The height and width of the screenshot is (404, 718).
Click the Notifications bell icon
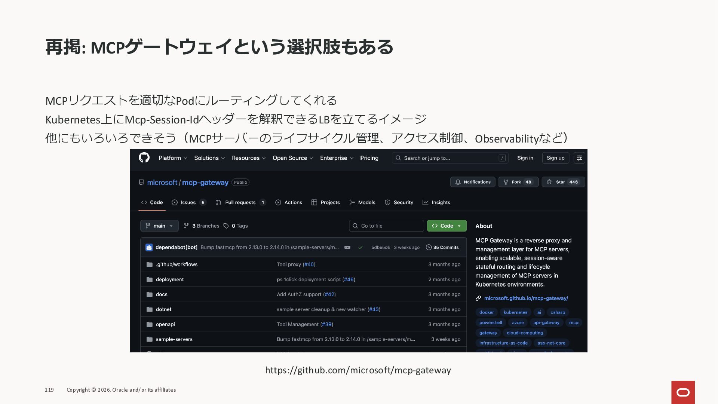click(458, 182)
